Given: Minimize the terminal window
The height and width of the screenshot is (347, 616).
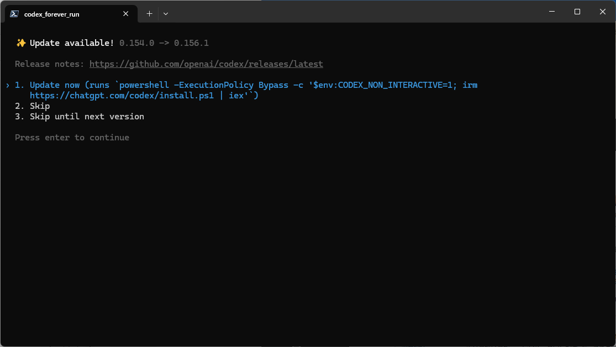Looking at the screenshot, I should tap(552, 12).
